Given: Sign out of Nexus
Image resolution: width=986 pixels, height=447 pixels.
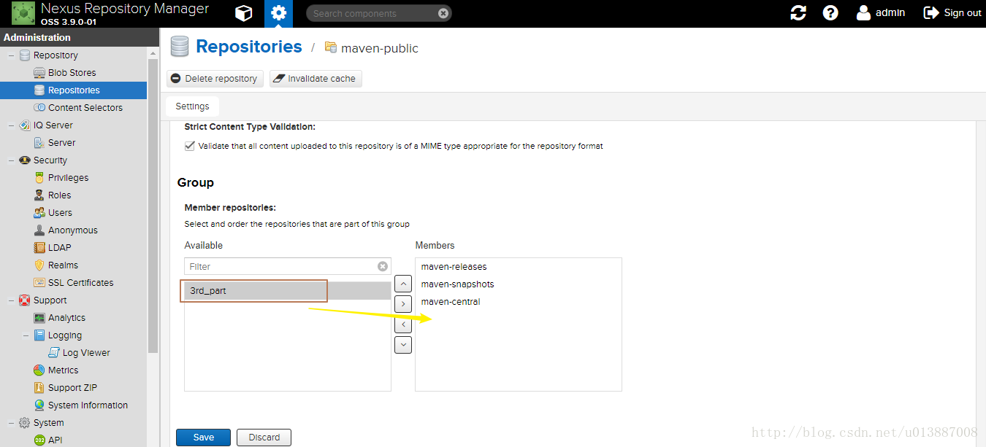Looking at the screenshot, I should (x=952, y=12).
